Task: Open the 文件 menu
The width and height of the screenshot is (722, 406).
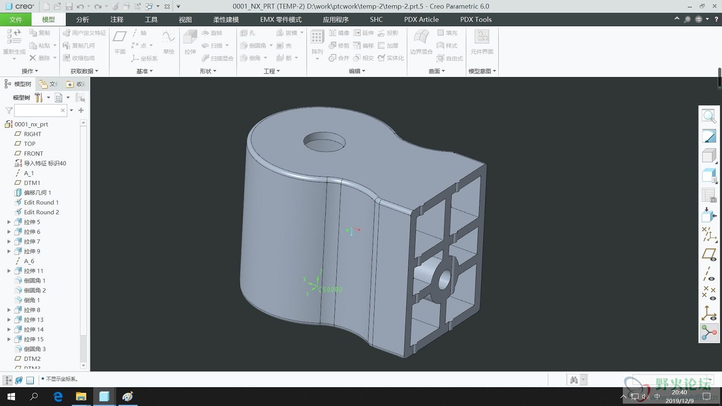Action: point(16,19)
